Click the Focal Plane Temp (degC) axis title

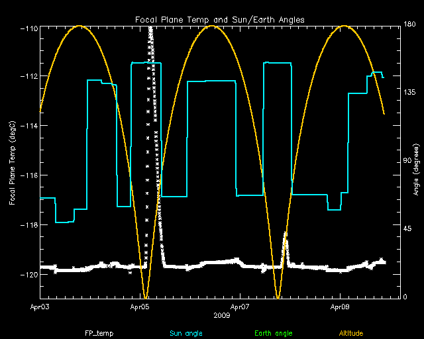pyautogui.click(x=13, y=162)
